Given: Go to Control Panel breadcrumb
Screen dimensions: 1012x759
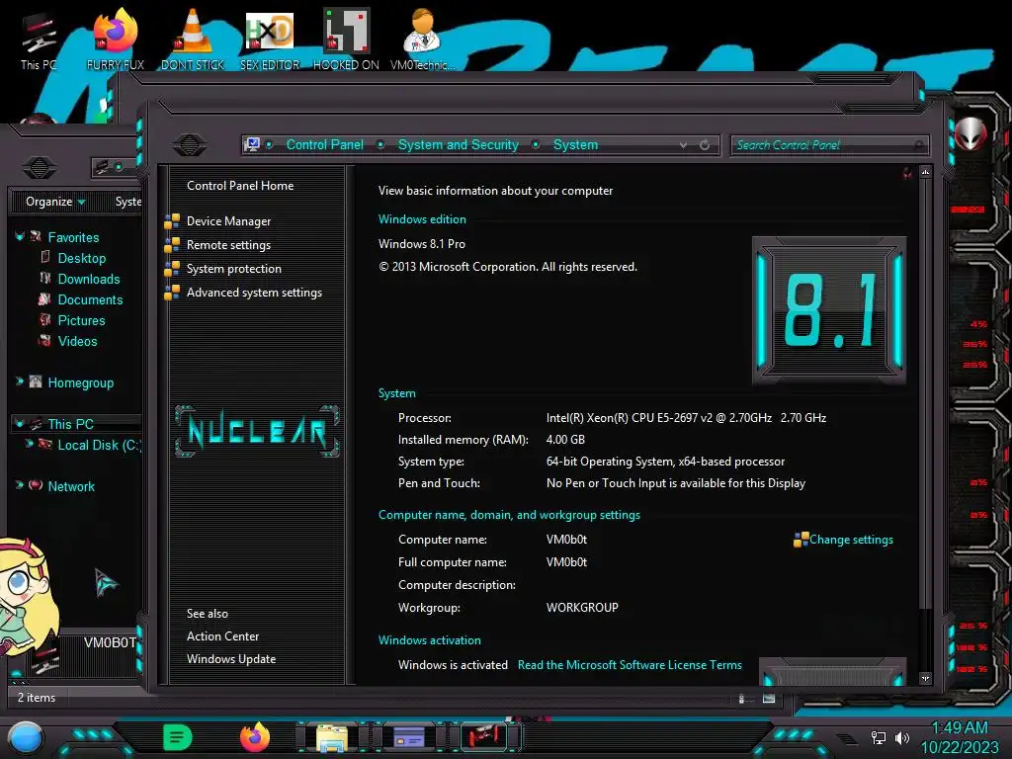Looking at the screenshot, I should [x=324, y=144].
